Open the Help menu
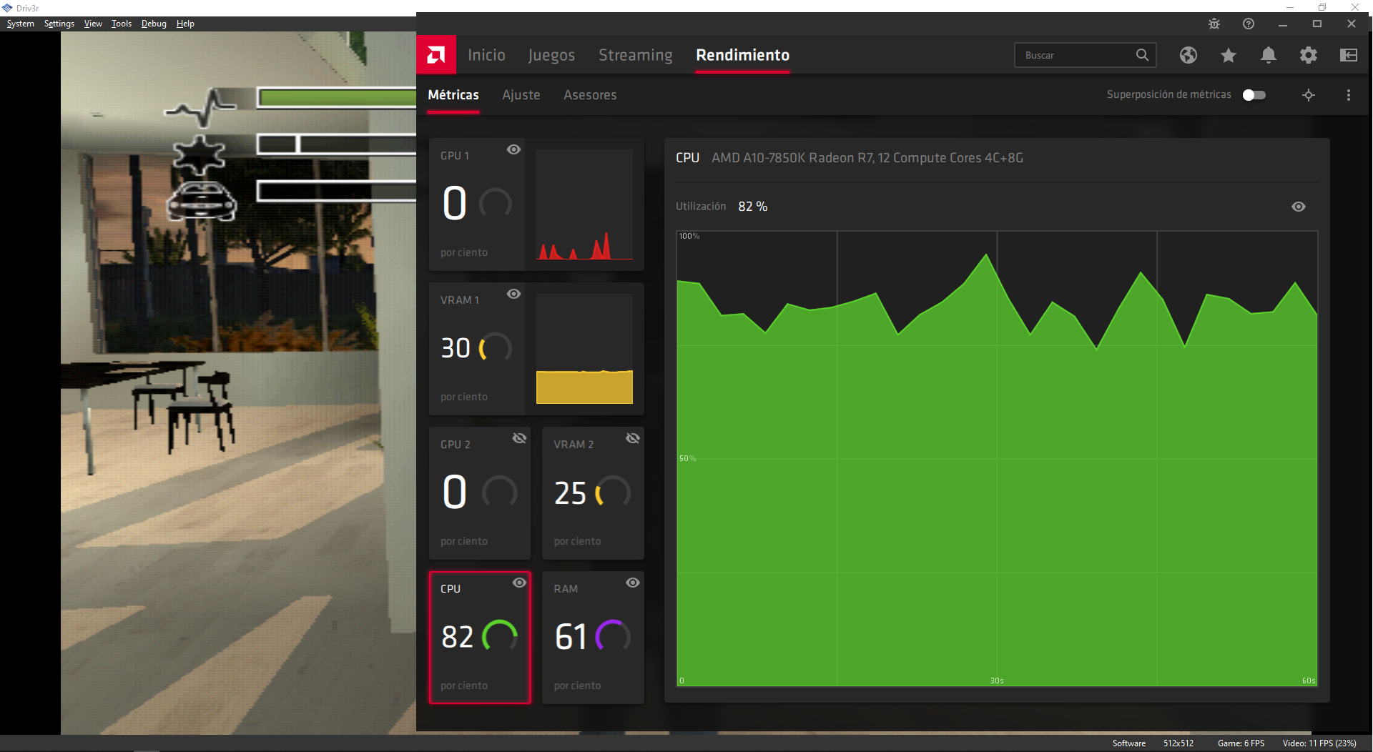This screenshot has width=1373, height=752. click(185, 24)
